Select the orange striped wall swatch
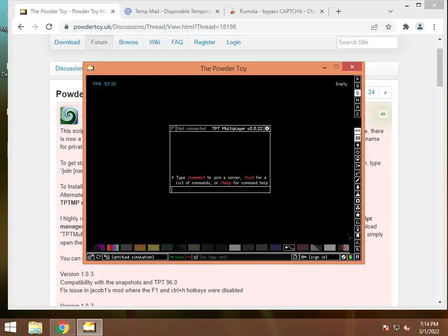Viewport: 448px width, 336px height. point(140,248)
